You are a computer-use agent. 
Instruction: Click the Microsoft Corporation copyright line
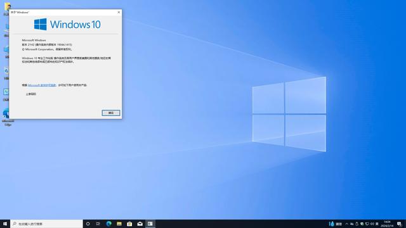47,49
